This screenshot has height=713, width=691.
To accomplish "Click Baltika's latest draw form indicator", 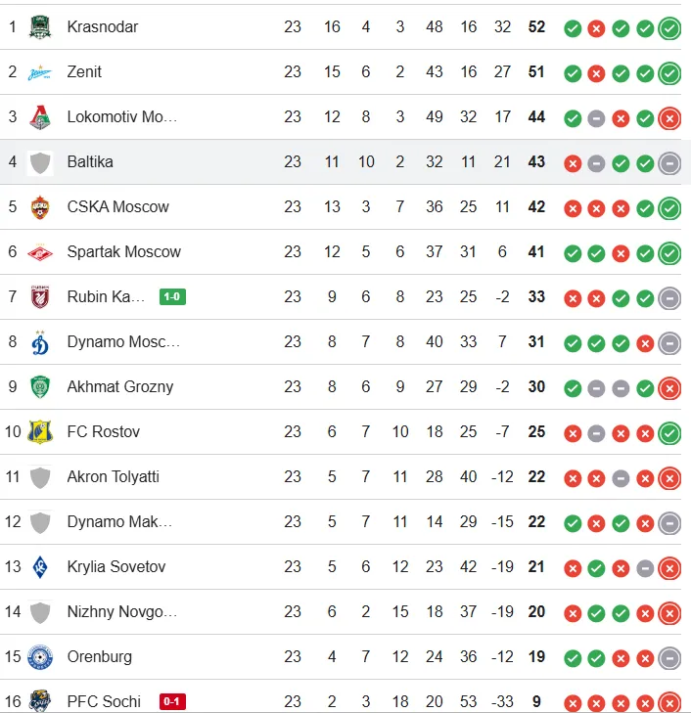I will pyautogui.click(x=669, y=163).
